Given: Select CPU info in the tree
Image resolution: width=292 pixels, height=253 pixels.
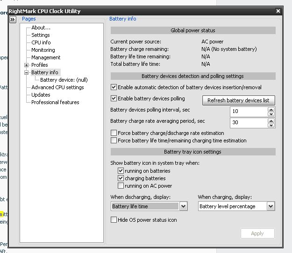Looking at the screenshot, I should [x=41, y=42].
